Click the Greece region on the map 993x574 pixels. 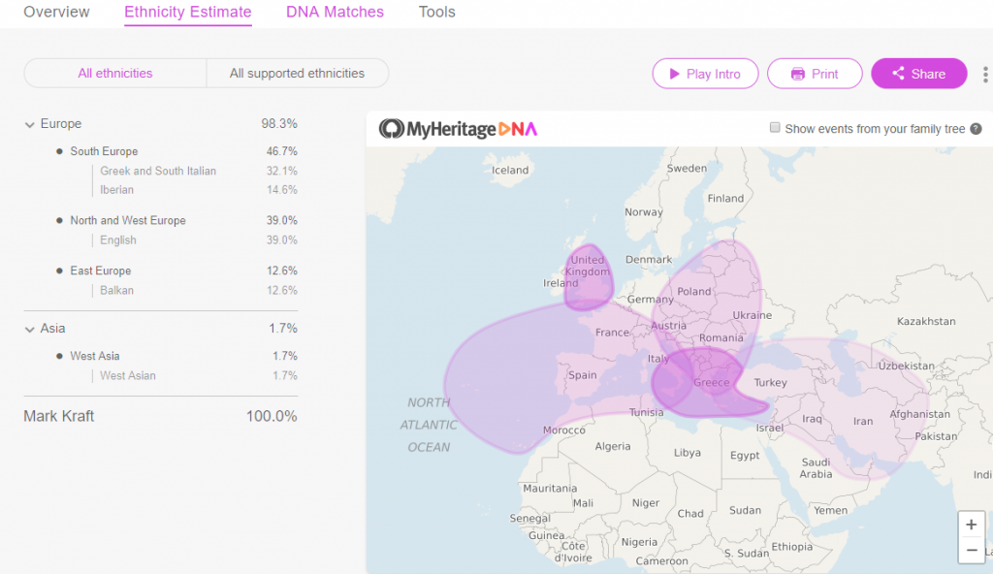click(711, 383)
